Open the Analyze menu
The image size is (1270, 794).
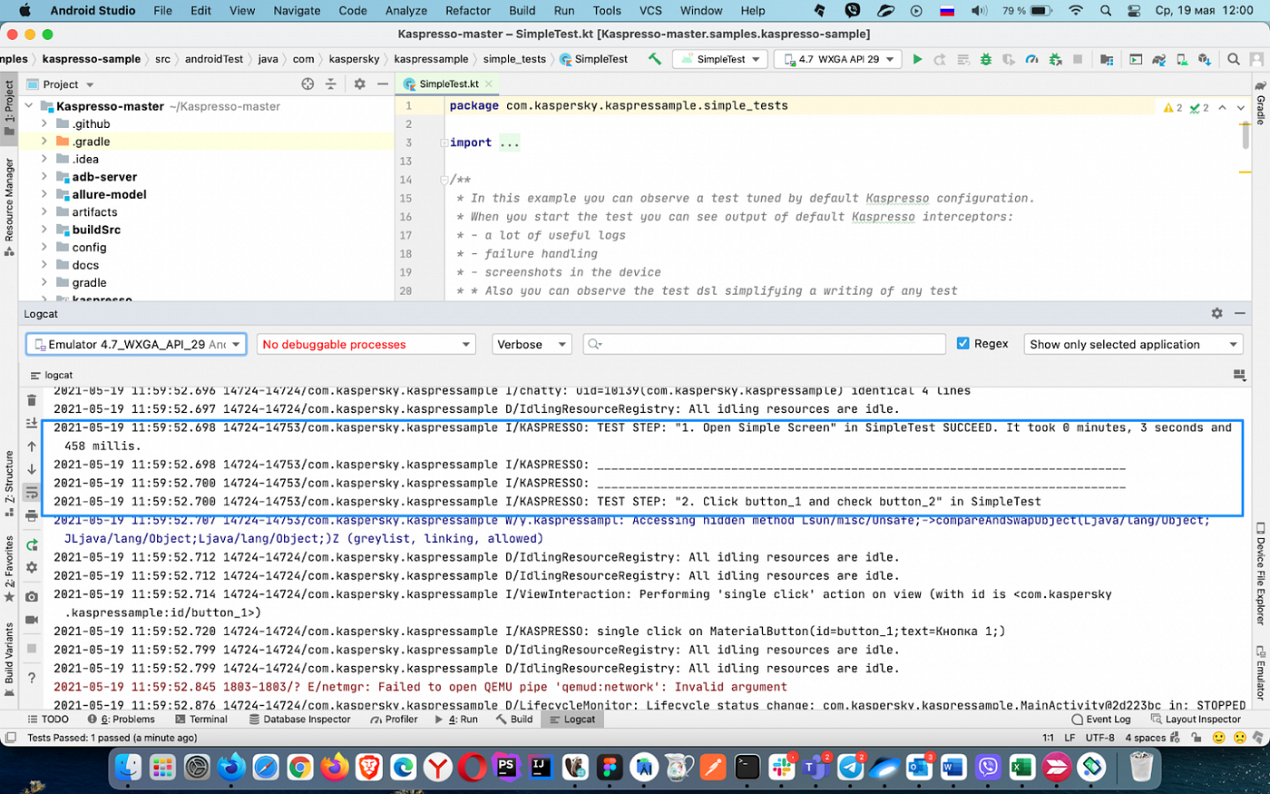[x=406, y=11]
